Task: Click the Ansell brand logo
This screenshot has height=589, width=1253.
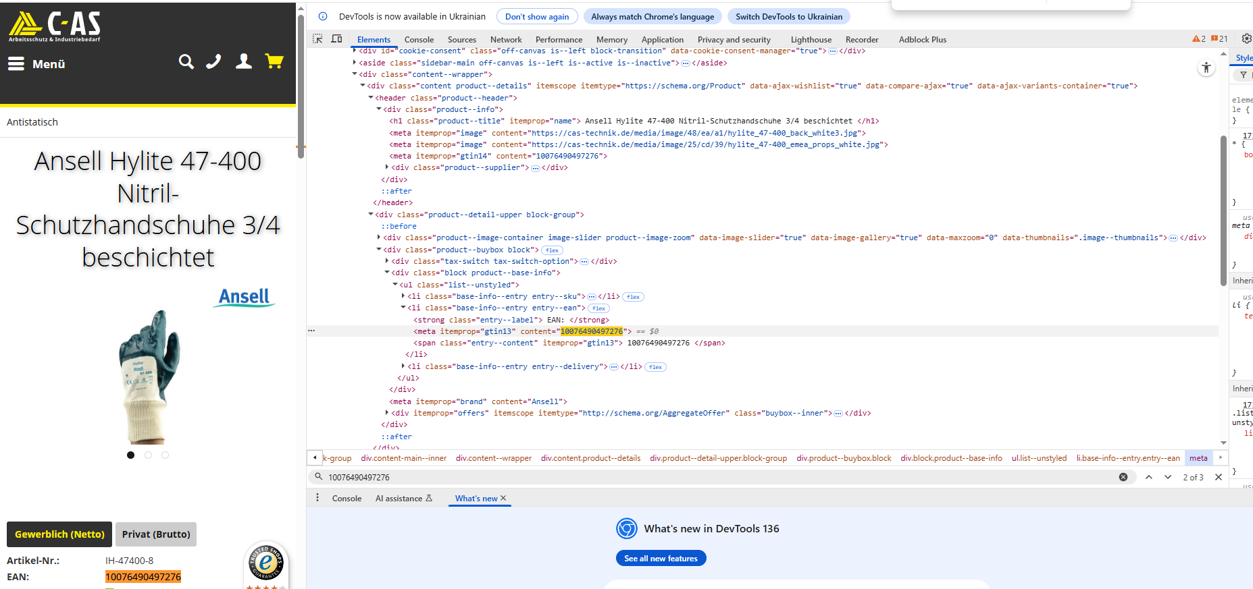Action: (244, 297)
